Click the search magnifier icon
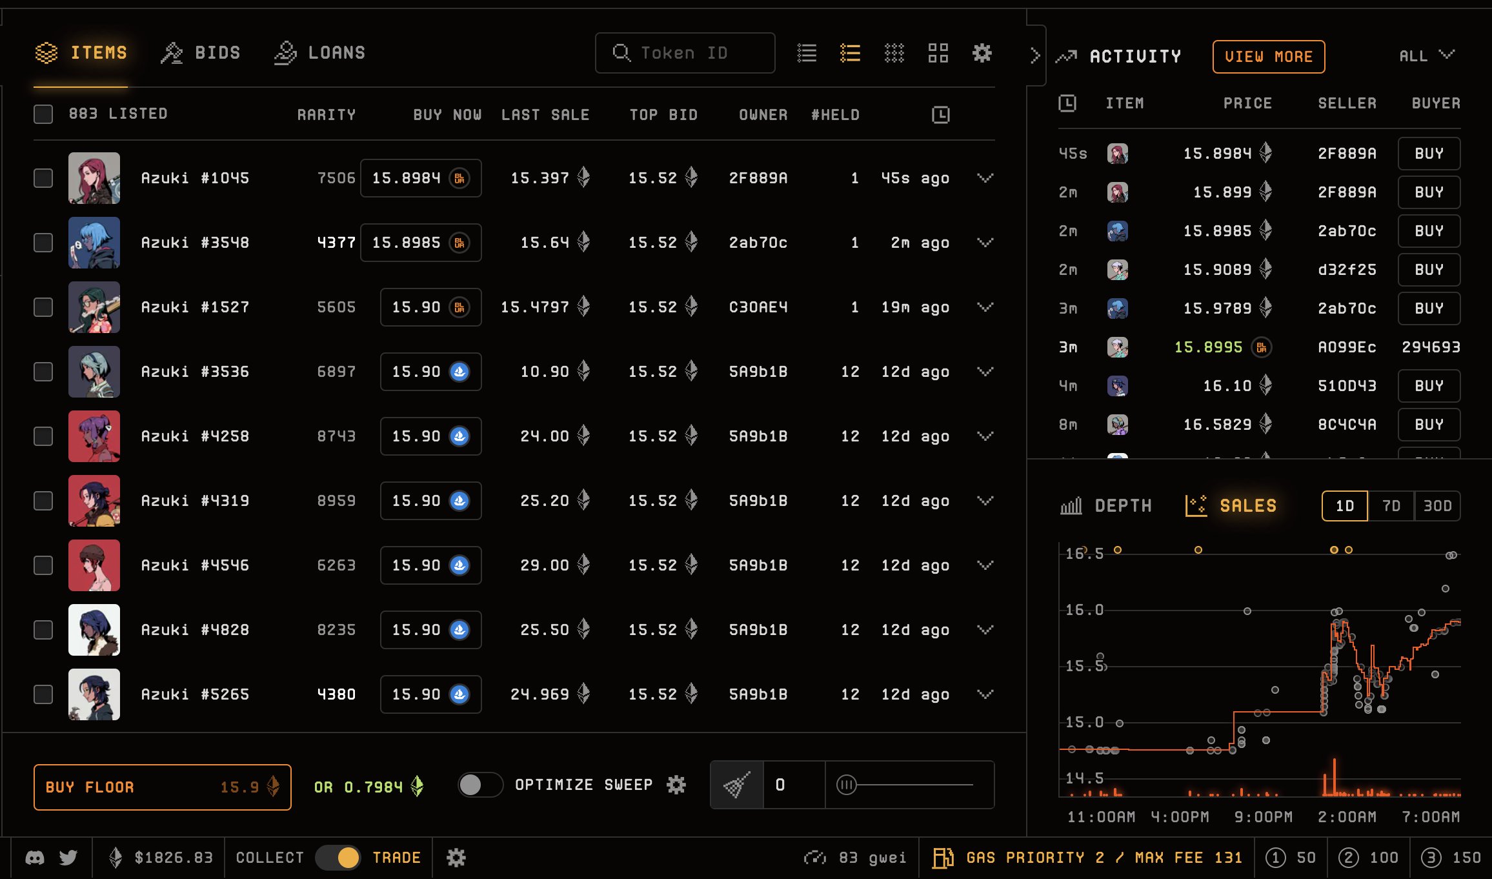 pyautogui.click(x=621, y=53)
